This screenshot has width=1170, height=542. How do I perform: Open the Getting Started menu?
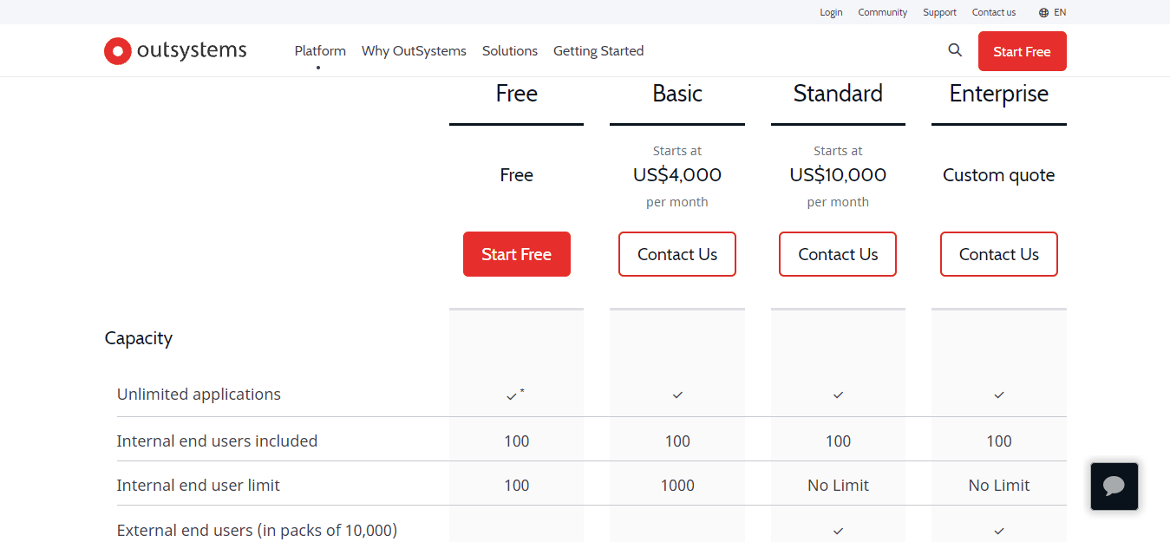pos(598,51)
